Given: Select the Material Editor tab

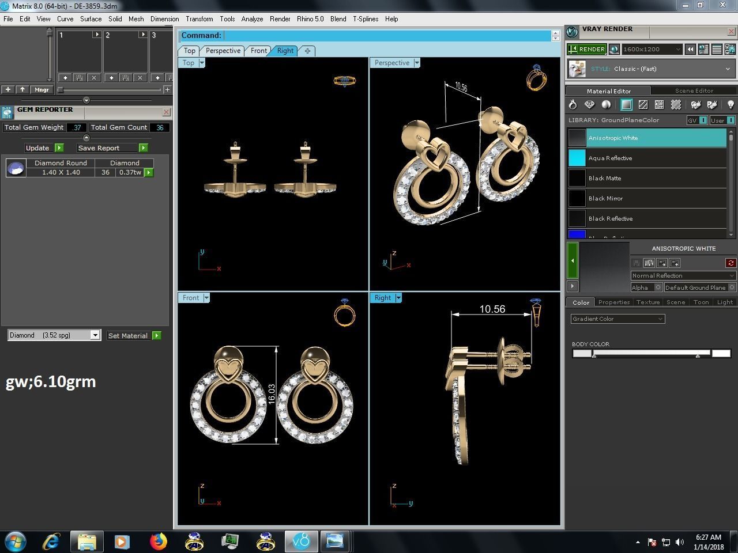Looking at the screenshot, I should 608,90.
